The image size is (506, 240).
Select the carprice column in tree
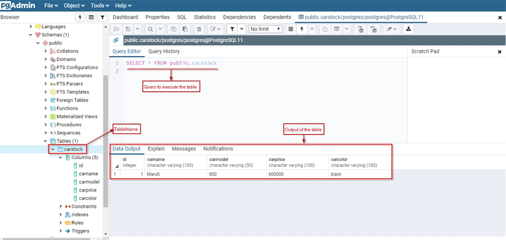click(x=87, y=190)
